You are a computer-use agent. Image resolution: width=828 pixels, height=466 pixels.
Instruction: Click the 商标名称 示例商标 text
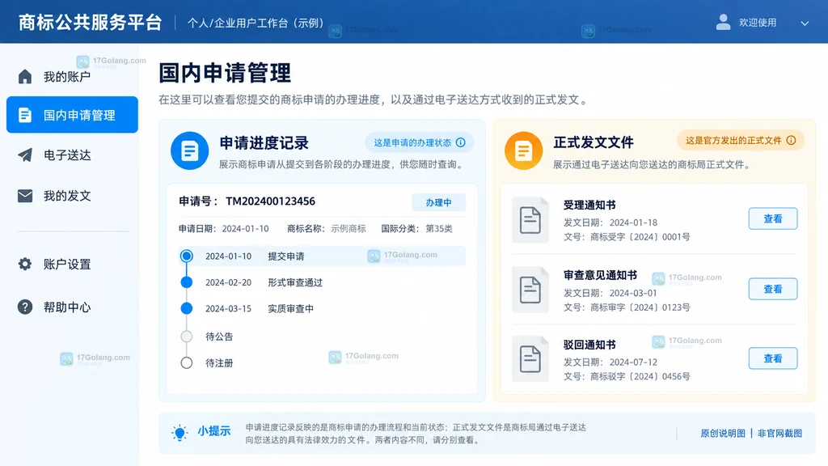click(x=327, y=229)
